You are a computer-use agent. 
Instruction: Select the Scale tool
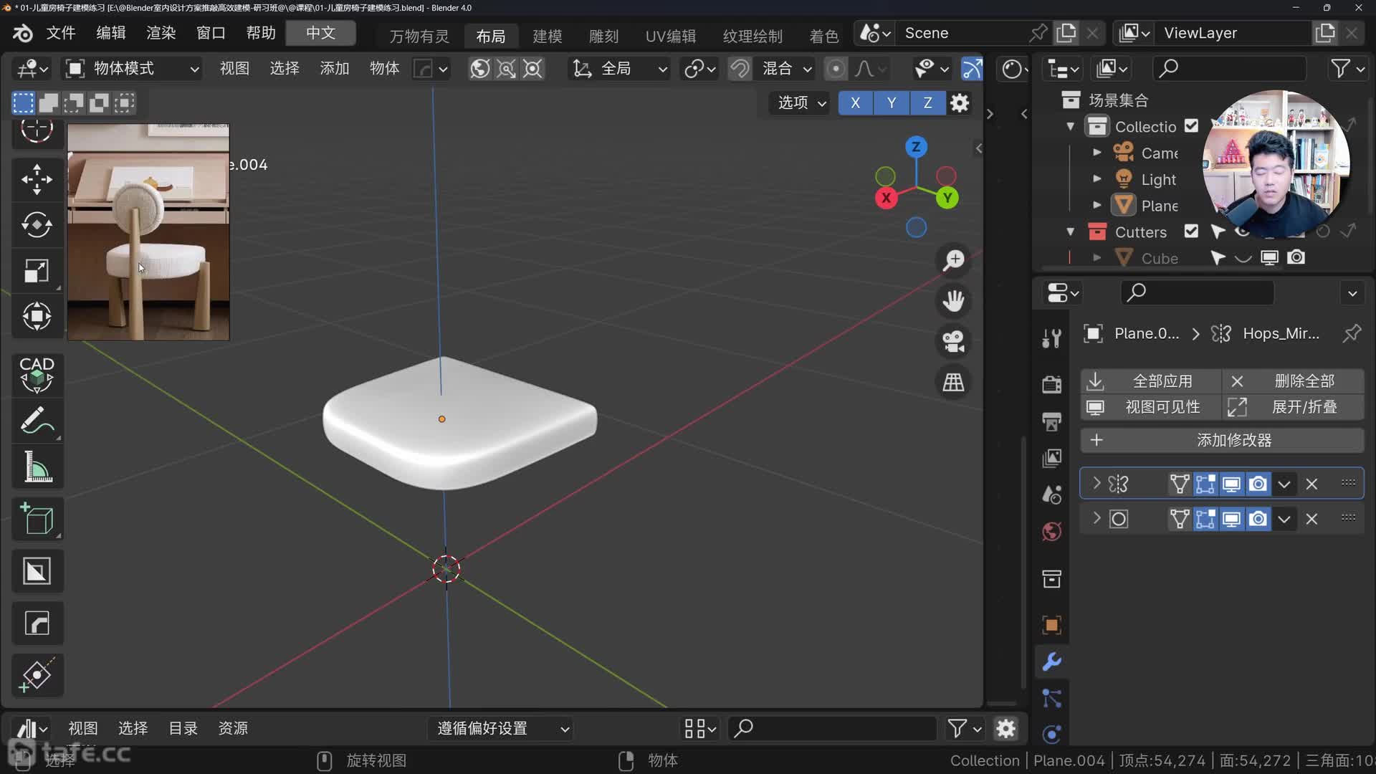click(x=37, y=271)
